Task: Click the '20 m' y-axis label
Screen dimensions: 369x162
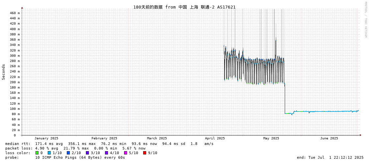Action: 15,130
